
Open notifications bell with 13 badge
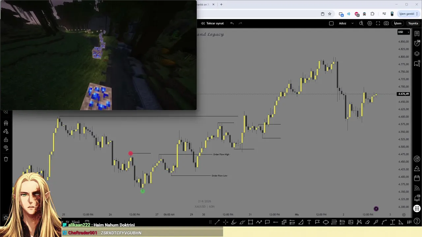click(417, 198)
